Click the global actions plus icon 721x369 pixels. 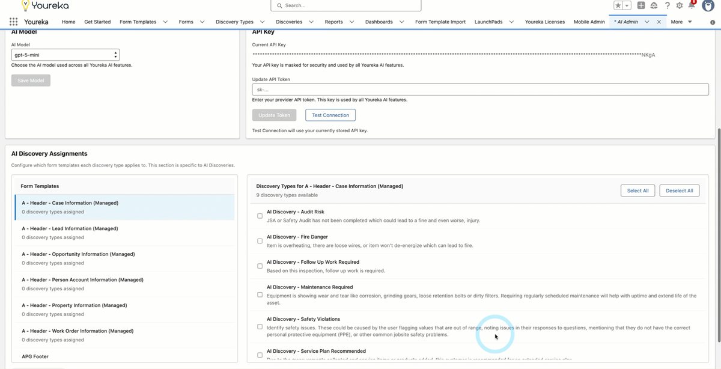click(x=642, y=5)
